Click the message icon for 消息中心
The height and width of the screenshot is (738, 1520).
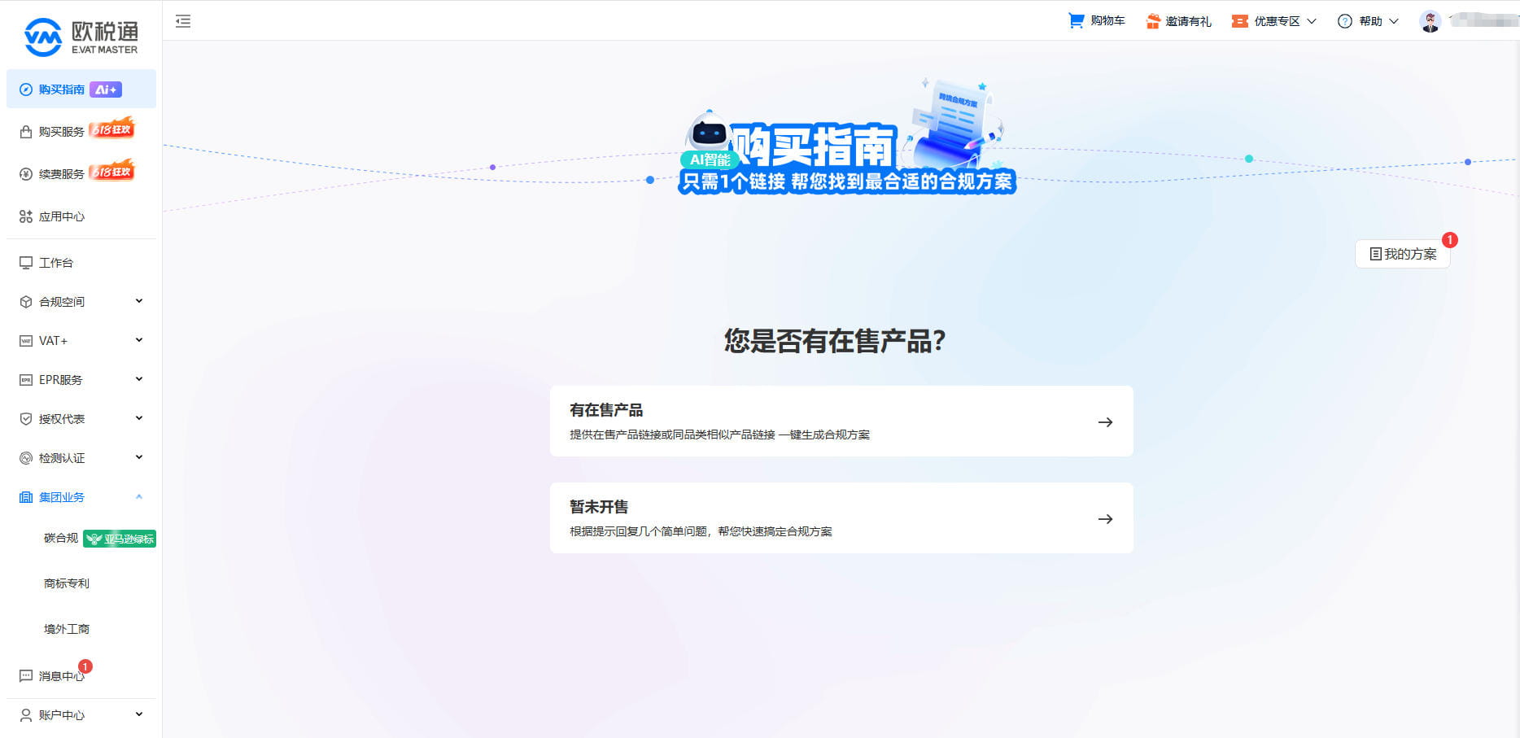(x=26, y=676)
